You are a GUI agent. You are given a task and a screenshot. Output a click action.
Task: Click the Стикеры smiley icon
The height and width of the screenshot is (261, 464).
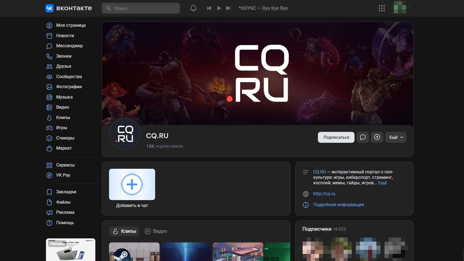pyautogui.click(x=49, y=138)
